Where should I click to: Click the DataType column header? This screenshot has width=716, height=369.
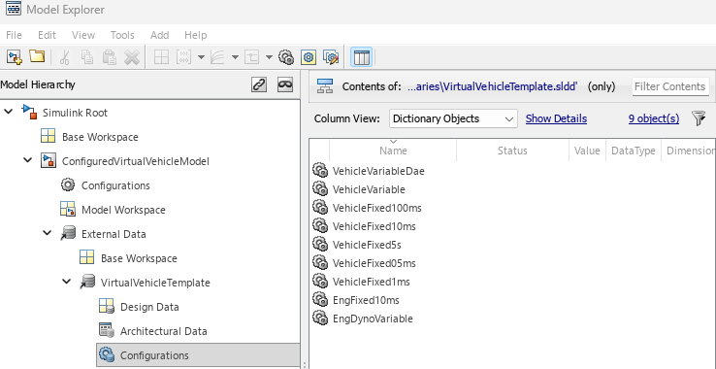[x=634, y=151]
